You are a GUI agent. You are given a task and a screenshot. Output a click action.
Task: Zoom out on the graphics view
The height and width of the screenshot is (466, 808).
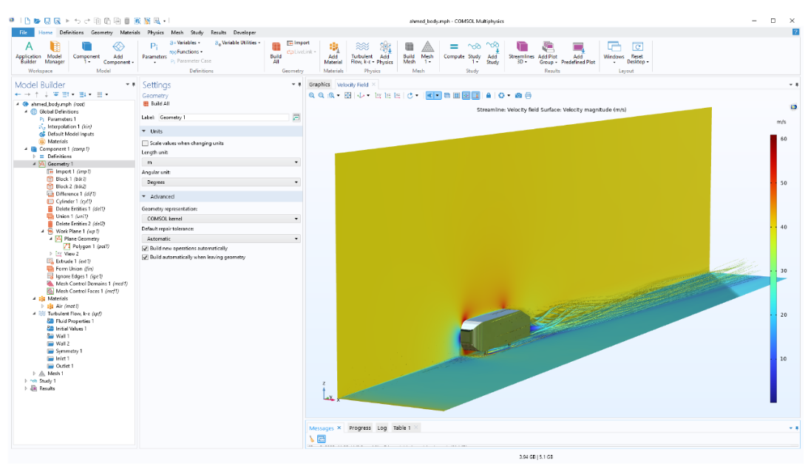click(x=321, y=95)
